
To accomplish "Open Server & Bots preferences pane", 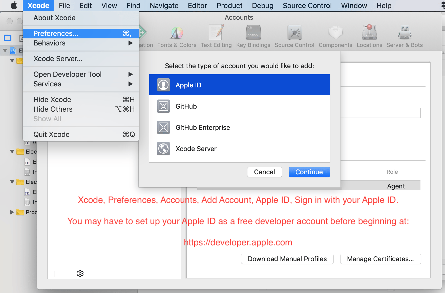I will (405, 37).
